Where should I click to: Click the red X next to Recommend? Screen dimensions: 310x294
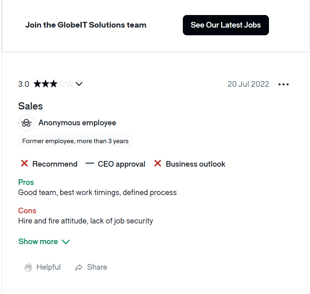click(24, 164)
